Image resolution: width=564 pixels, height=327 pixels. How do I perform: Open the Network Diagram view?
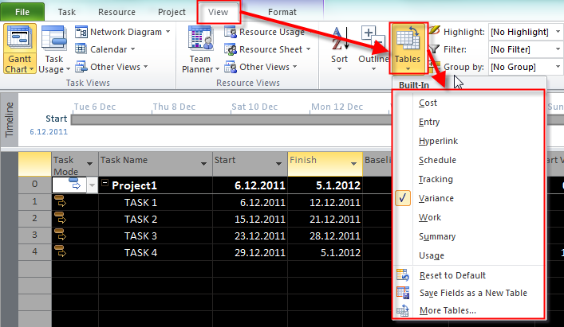(123, 32)
